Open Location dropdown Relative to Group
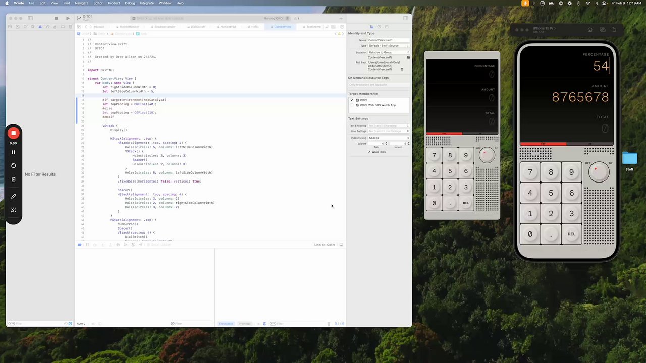The width and height of the screenshot is (646, 363). pos(389,52)
